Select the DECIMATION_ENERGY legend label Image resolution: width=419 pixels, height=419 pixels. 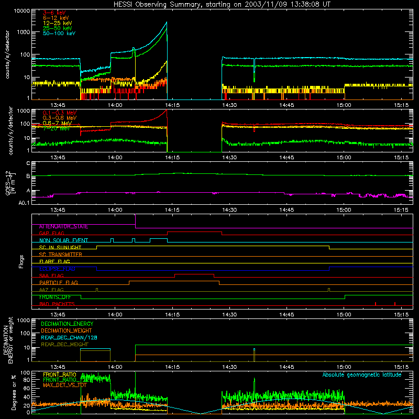(67, 324)
